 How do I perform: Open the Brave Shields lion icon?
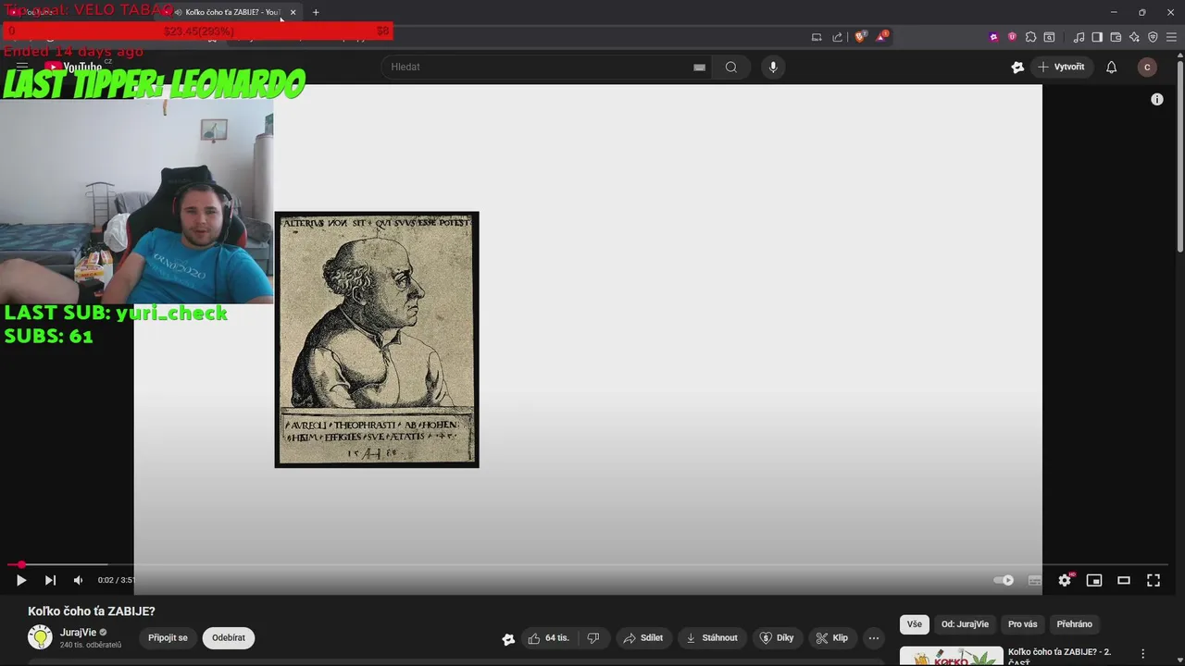tap(861, 37)
